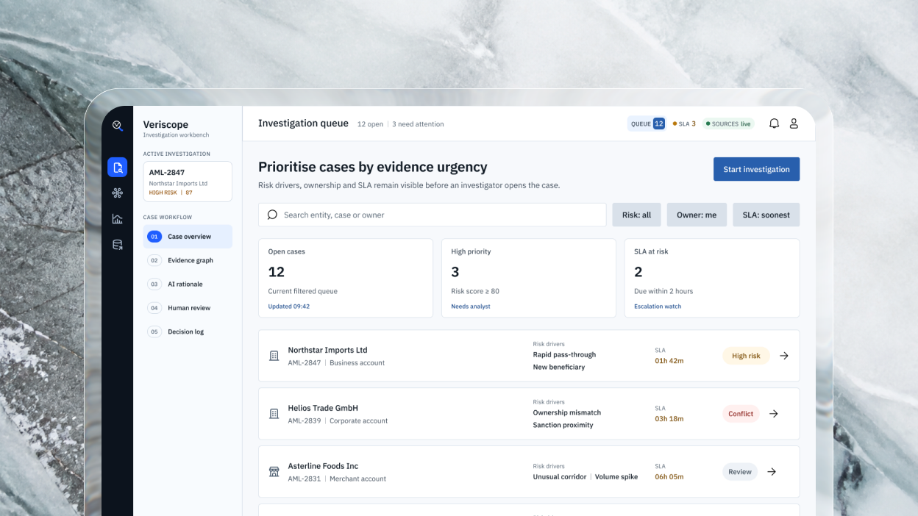Image resolution: width=918 pixels, height=516 pixels.
Task: Select Human review workflow step
Action: click(x=188, y=308)
